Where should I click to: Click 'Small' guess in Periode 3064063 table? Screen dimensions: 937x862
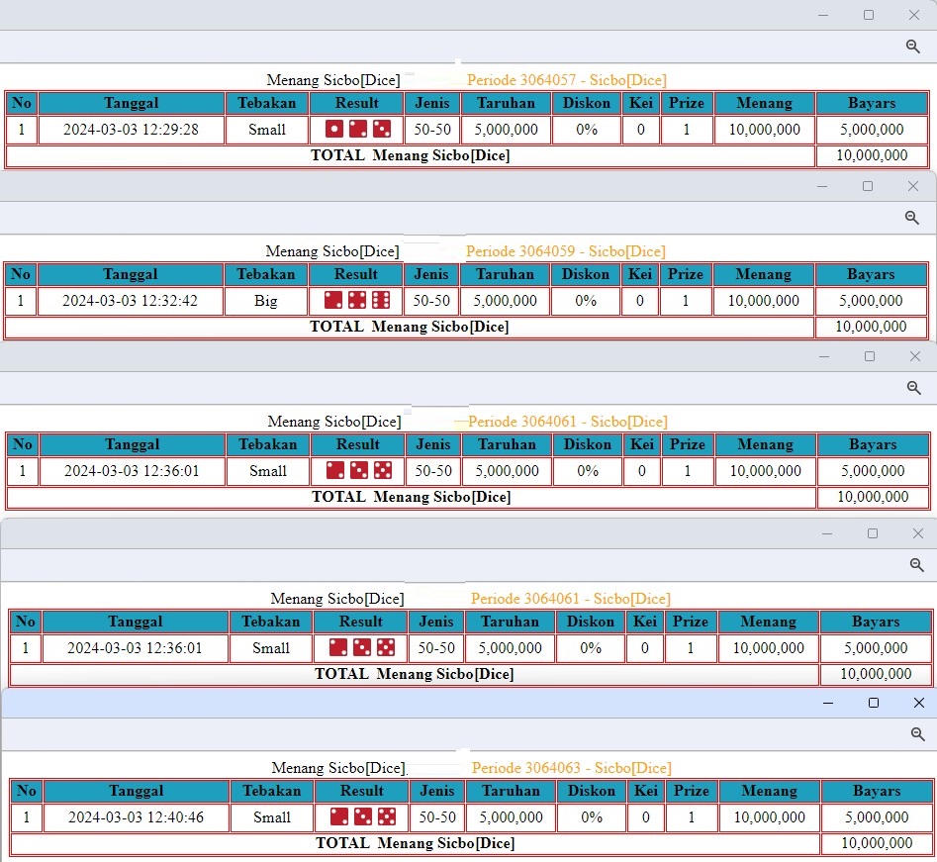(x=272, y=816)
